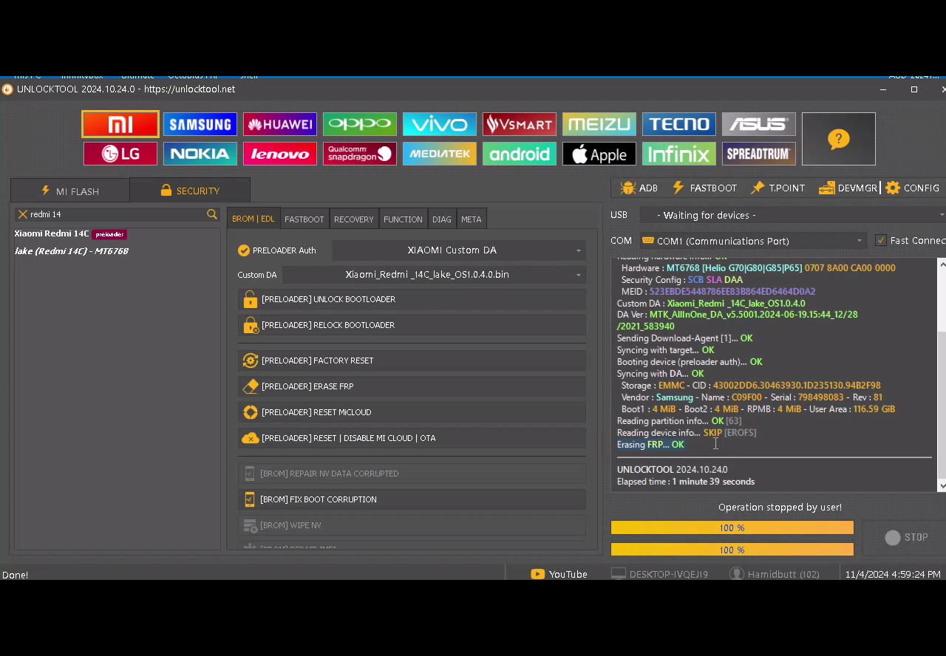This screenshot has height=656, width=946.
Task: Open the DIAG tab
Action: point(442,219)
